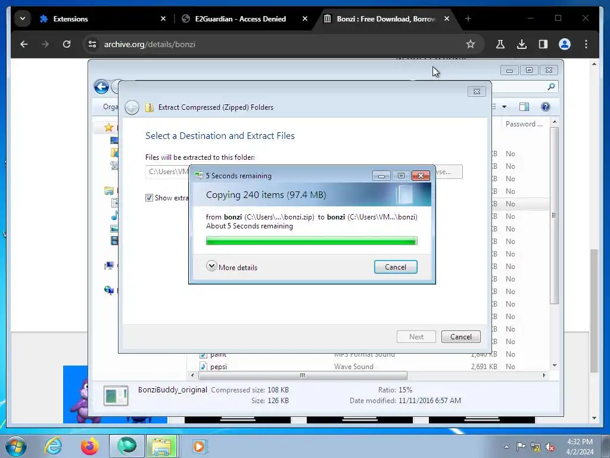Open Music library icon in sidebar
The width and height of the screenshot is (610, 458).
coord(114,215)
